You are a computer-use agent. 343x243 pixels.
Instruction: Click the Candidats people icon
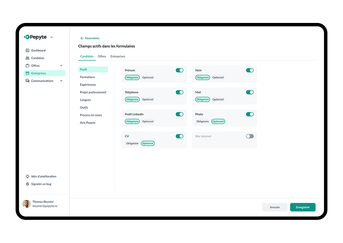tap(27, 58)
